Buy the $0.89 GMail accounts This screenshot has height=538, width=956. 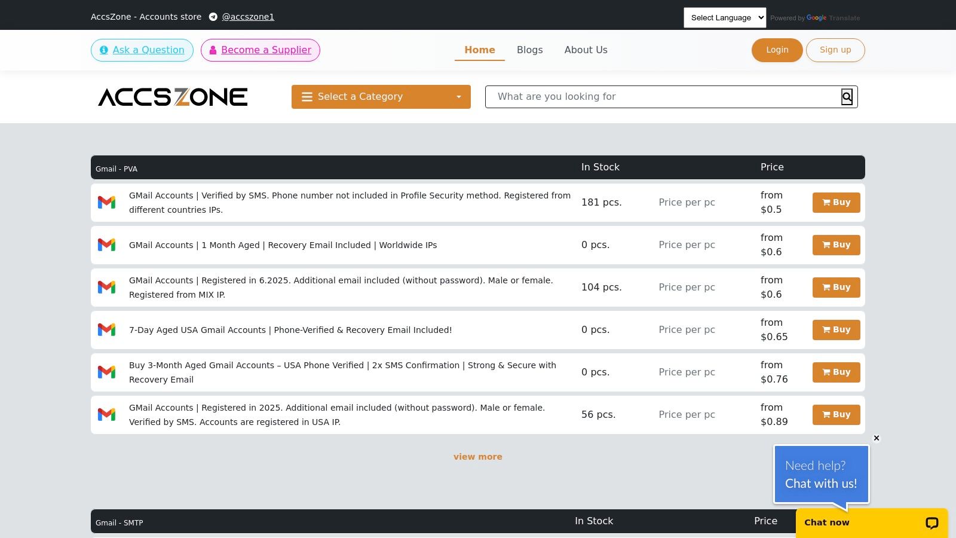[x=836, y=415]
